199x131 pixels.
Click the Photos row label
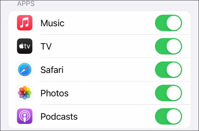click(x=54, y=93)
